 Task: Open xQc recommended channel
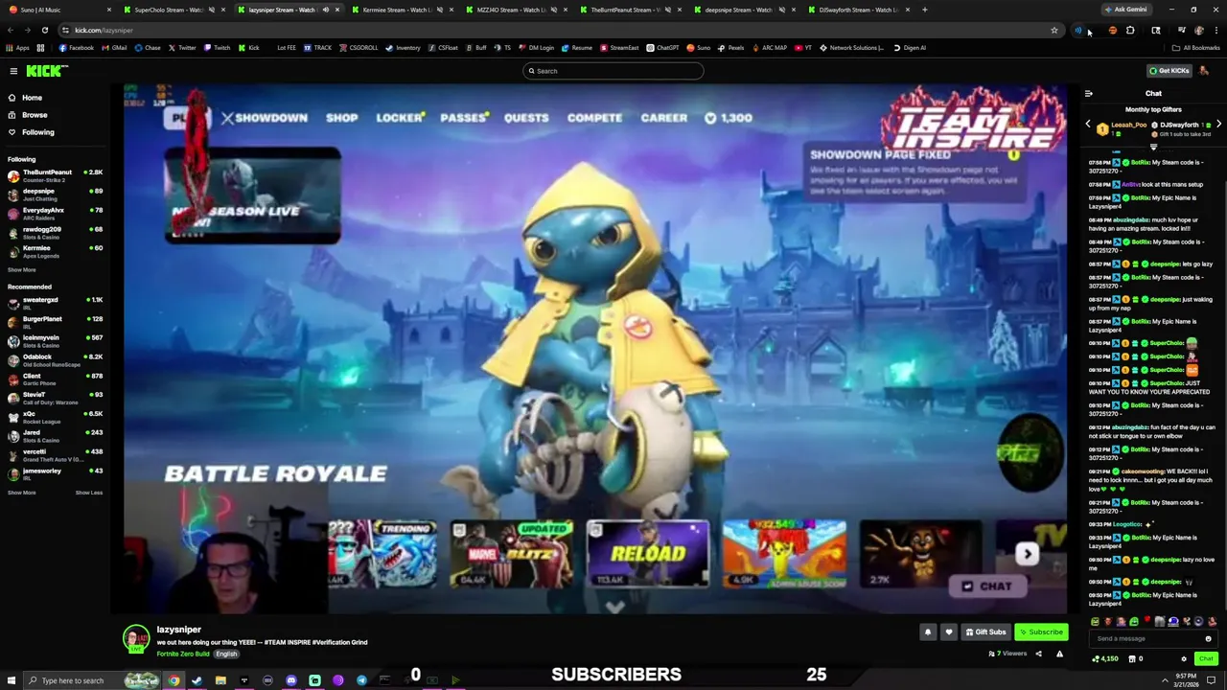tap(55, 416)
